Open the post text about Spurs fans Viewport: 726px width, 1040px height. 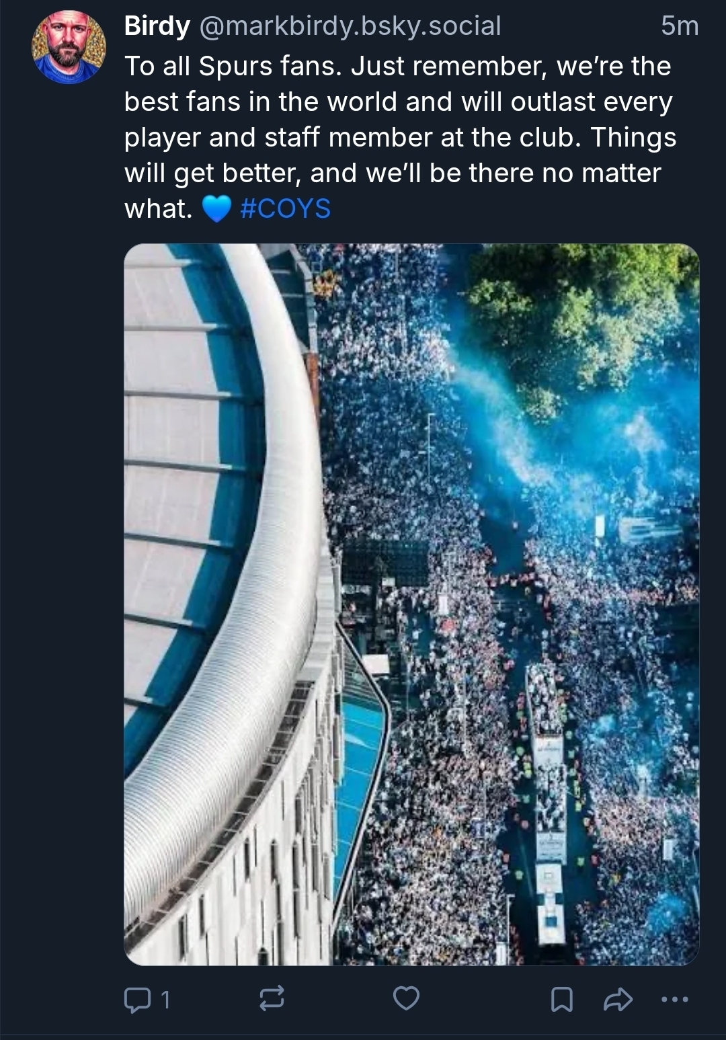coord(401,138)
